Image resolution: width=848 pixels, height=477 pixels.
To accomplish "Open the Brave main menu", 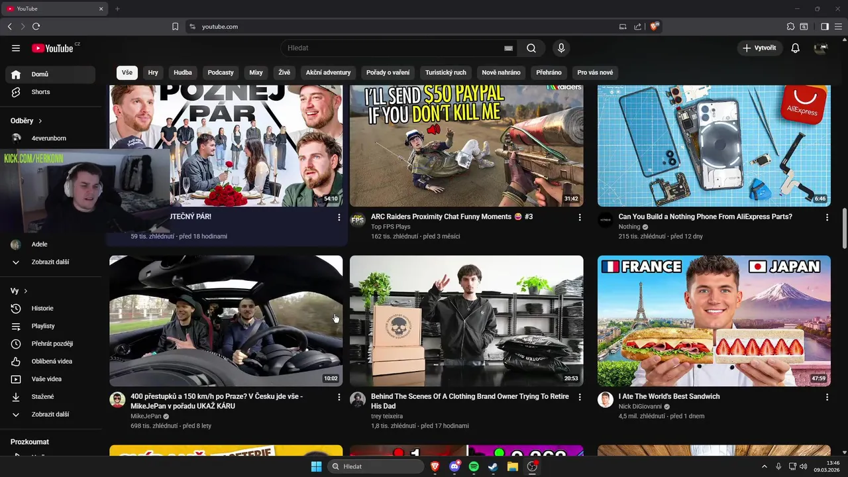I will point(838,26).
